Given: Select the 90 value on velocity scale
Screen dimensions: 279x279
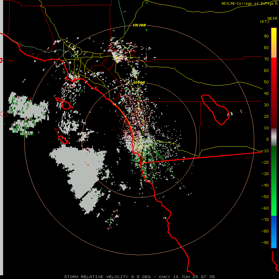Looking at the screenshot, I should coord(266,36).
